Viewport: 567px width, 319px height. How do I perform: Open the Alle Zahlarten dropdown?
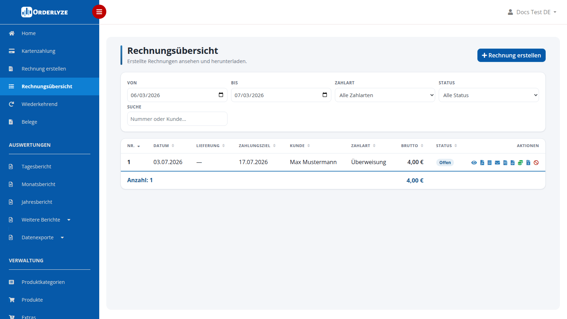click(x=385, y=95)
